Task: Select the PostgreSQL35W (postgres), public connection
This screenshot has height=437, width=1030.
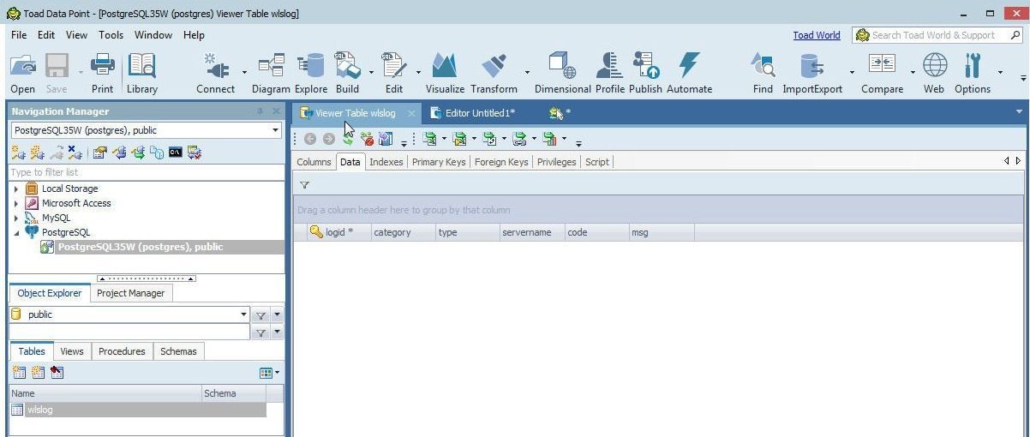Action: 163,247
